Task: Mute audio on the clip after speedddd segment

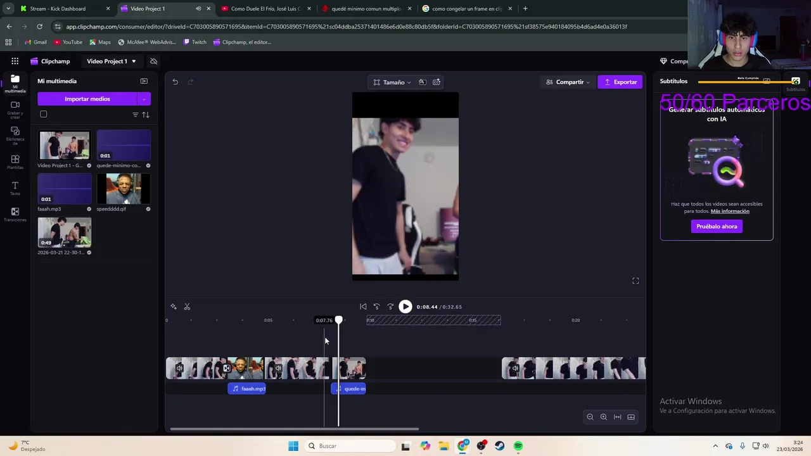Action: (x=278, y=368)
